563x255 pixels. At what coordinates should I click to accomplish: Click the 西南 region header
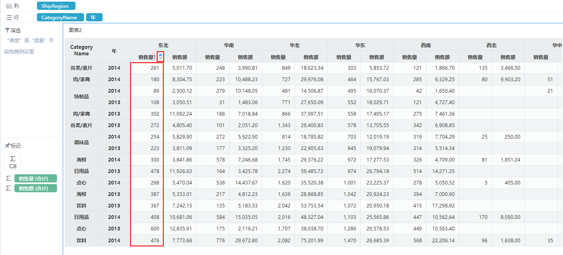tap(426, 45)
